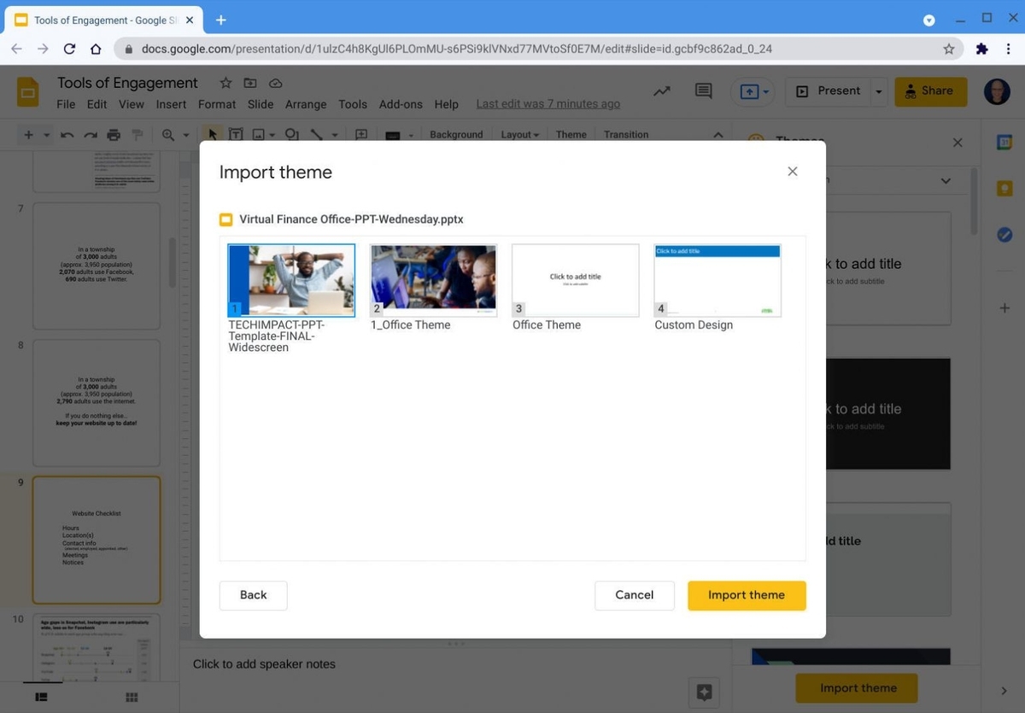The height and width of the screenshot is (713, 1025).
Task: Open the Slide menu
Action: click(x=260, y=103)
